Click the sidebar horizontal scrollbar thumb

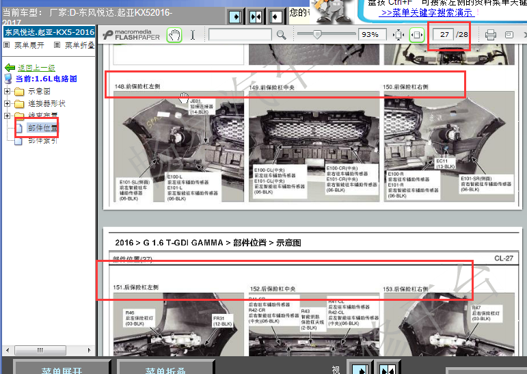[40, 350]
